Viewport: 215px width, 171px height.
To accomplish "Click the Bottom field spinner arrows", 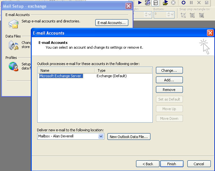I will pos(168,14).
